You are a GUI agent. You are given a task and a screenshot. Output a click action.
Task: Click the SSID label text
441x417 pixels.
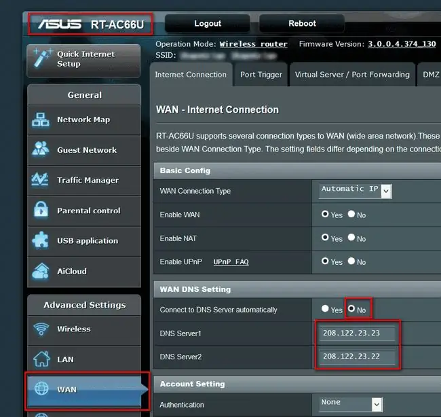pyautogui.click(x=166, y=55)
